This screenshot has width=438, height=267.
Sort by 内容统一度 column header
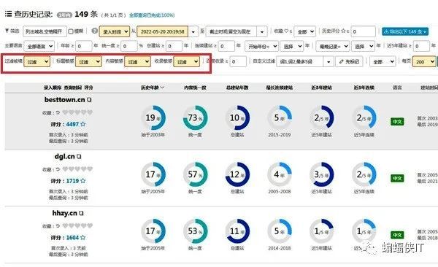[x=195, y=88]
